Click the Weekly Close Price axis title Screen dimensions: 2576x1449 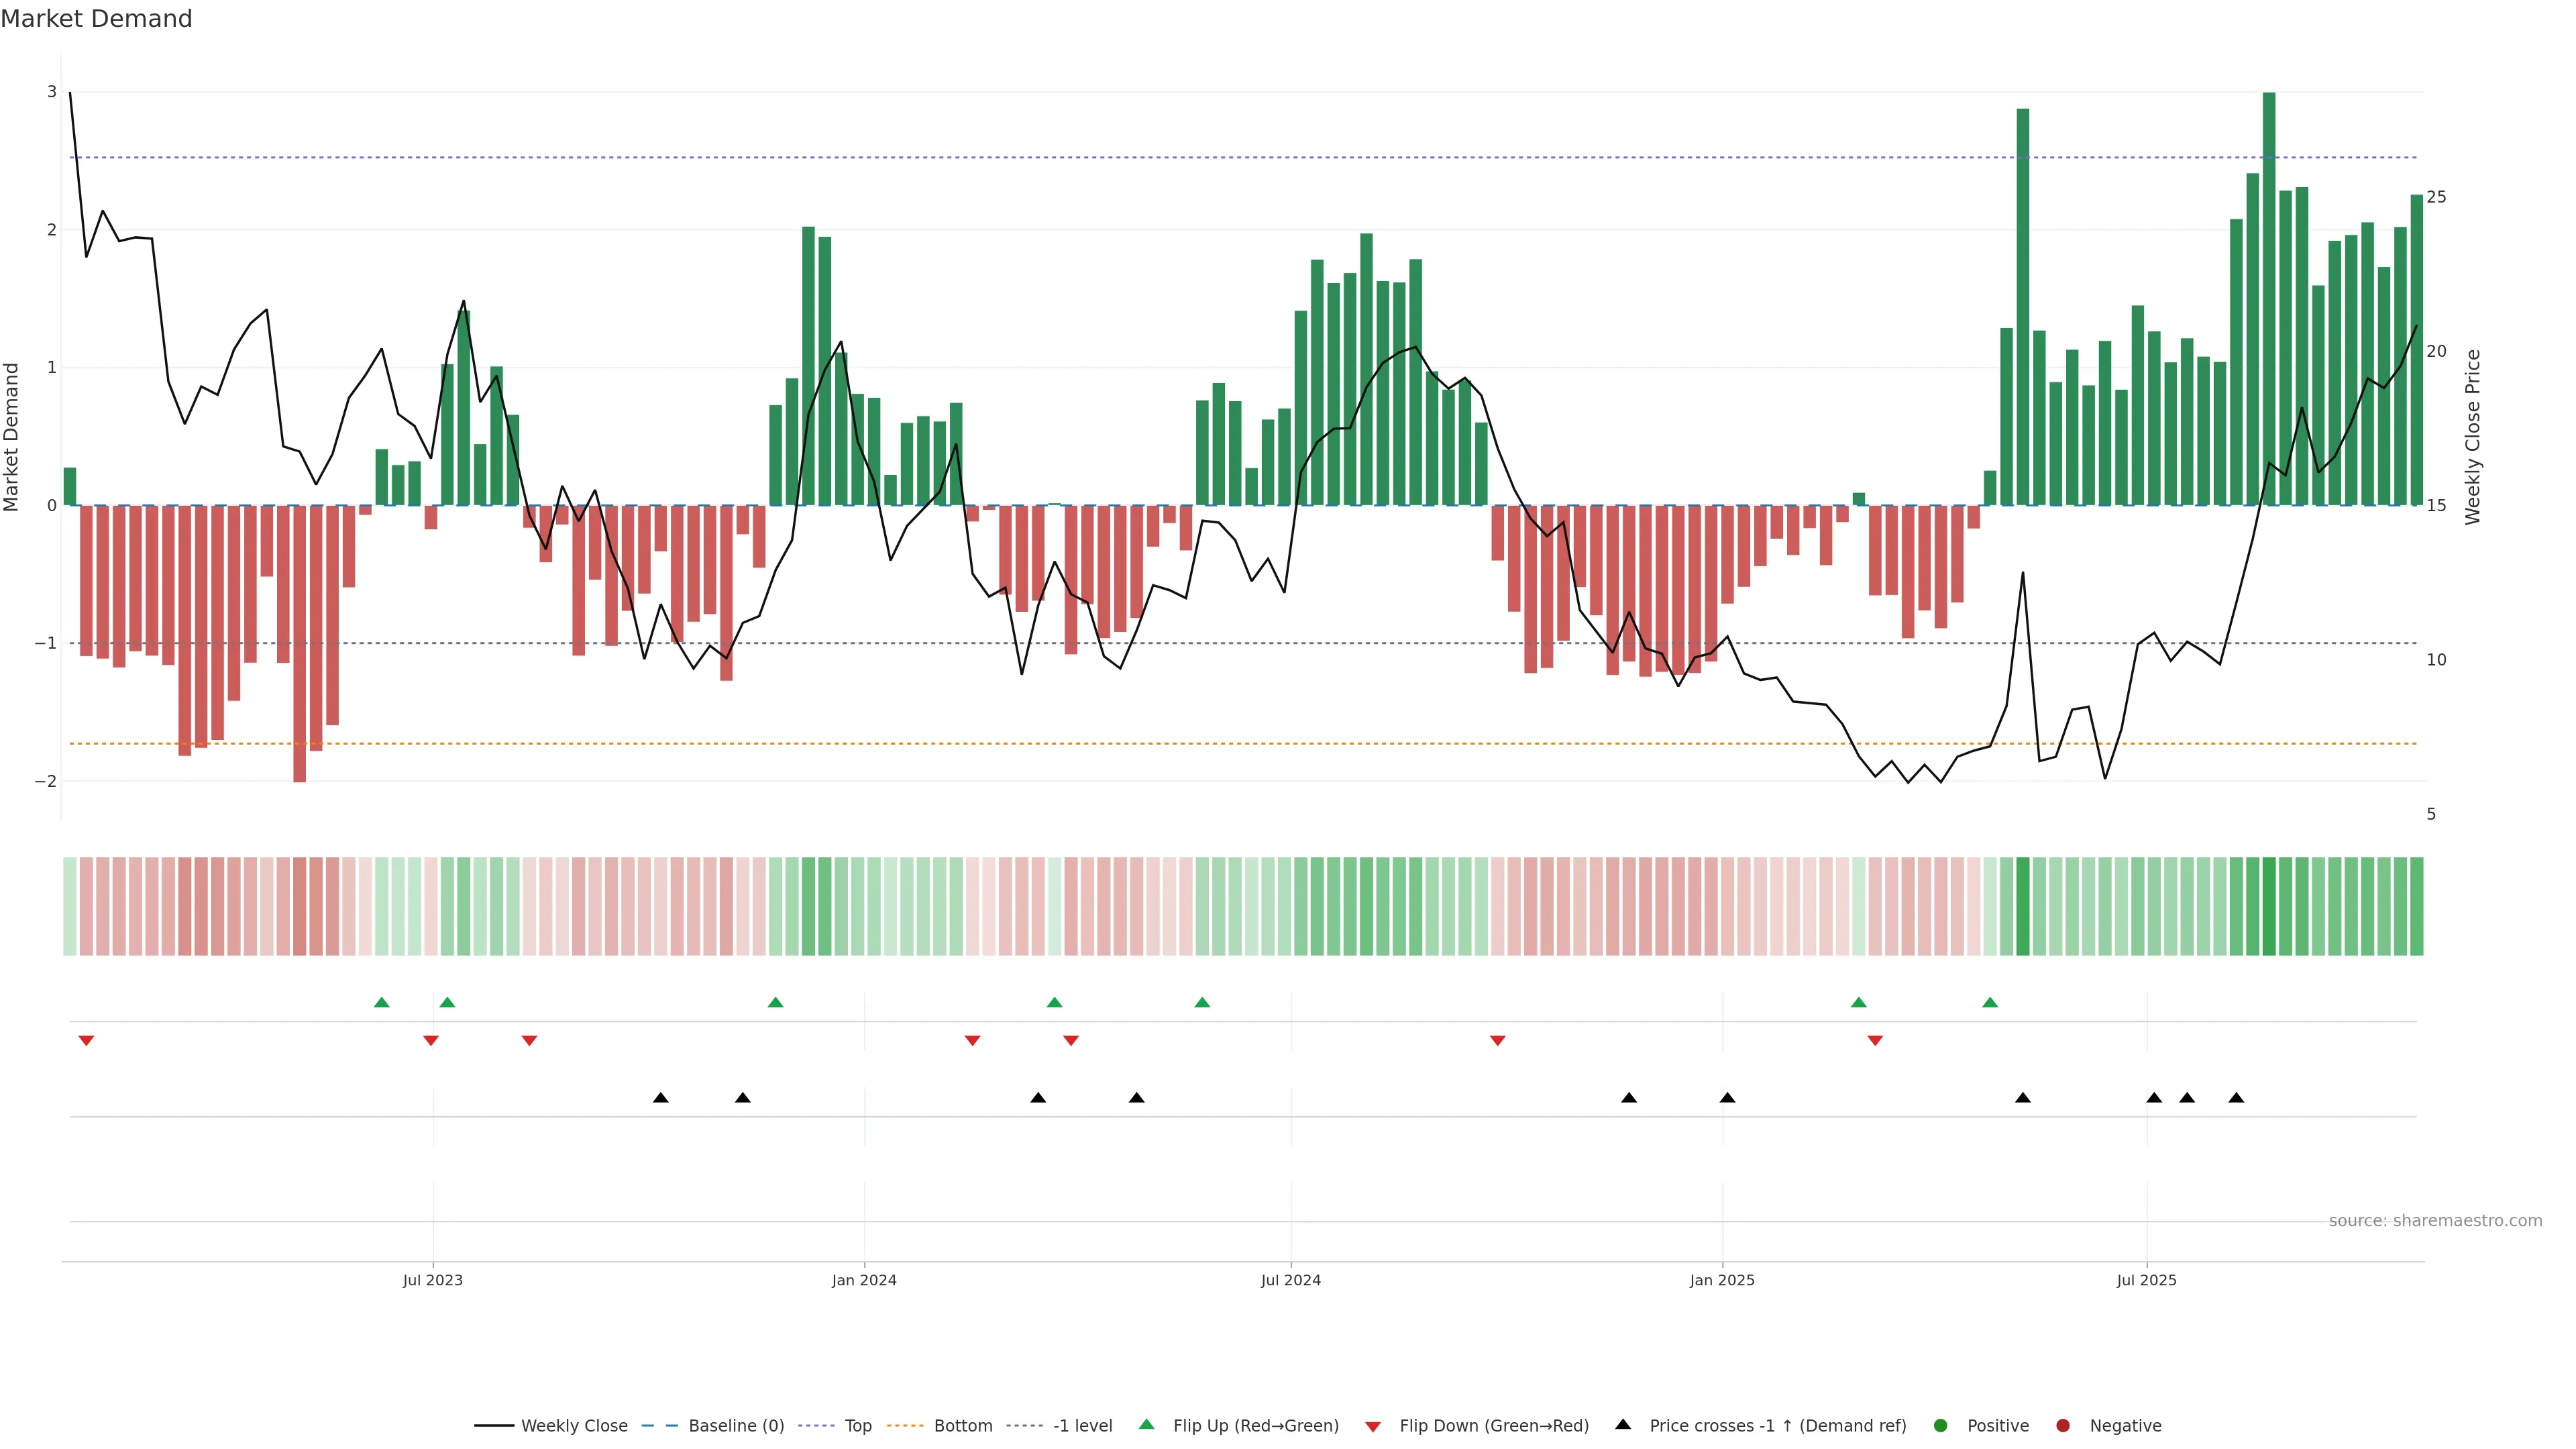(x=2473, y=437)
